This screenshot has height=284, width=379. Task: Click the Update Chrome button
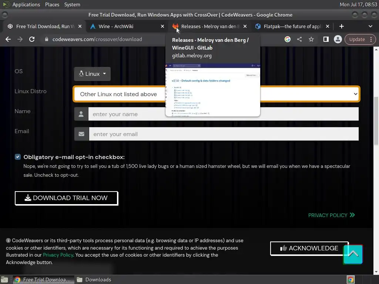click(357, 39)
